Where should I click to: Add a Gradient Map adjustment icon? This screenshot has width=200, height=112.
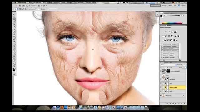[x=174, y=40]
